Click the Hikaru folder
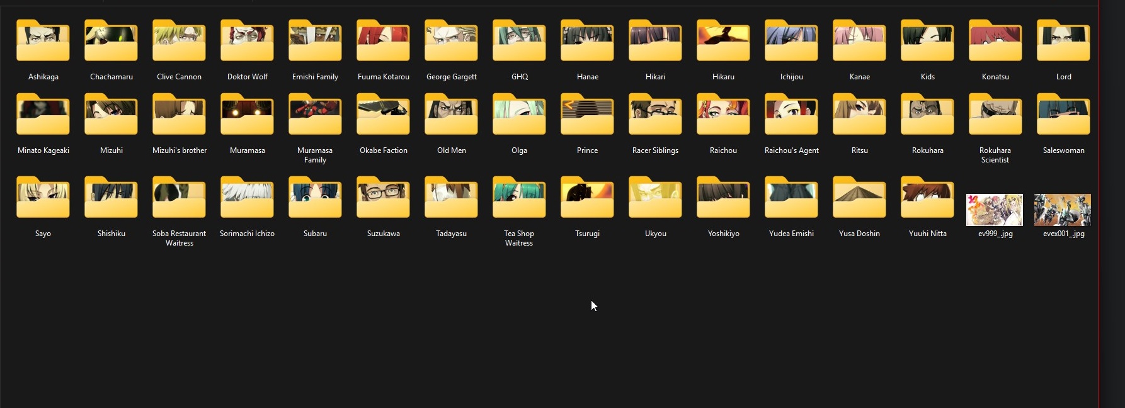Viewport: 1125px width, 408px height. click(723, 40)
